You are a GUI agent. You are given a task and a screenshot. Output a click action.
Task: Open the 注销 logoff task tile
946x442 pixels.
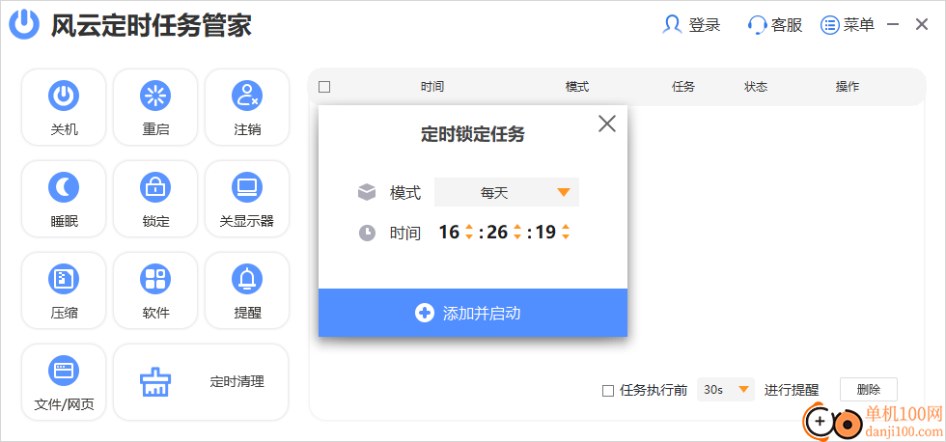click(x=247, y=107)
